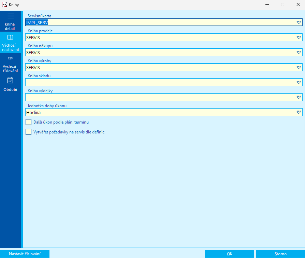Go to the Období tab label
Viewport: 305px width, 258px height.
(x=10, y=90)
